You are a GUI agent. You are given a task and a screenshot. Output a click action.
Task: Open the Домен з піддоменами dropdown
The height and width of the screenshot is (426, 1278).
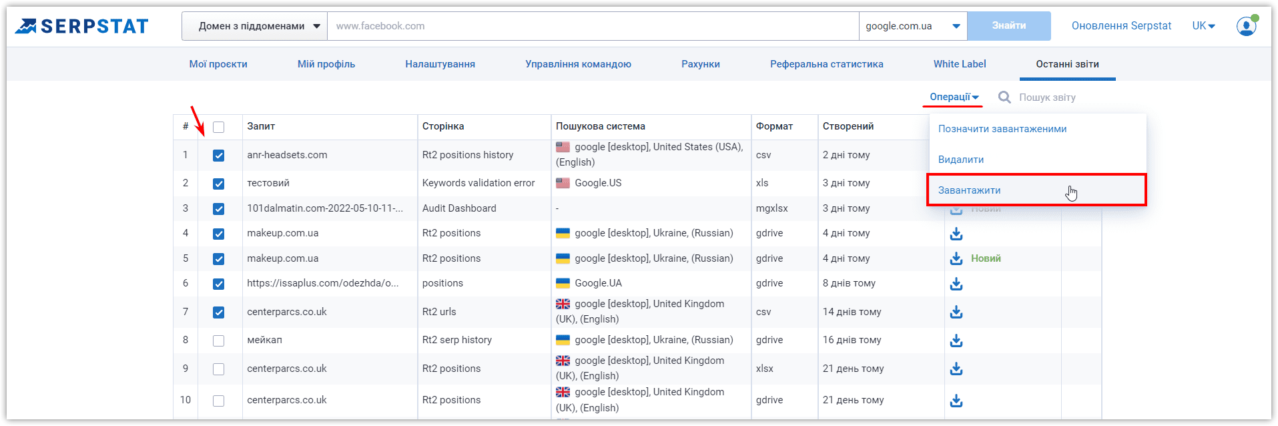pos(254,26)
